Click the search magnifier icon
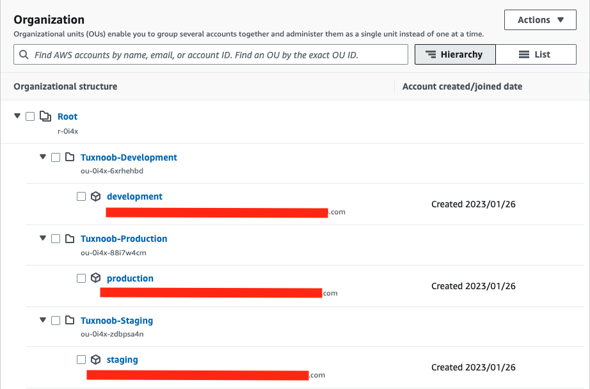590x389 pixels. coord(24,55)
